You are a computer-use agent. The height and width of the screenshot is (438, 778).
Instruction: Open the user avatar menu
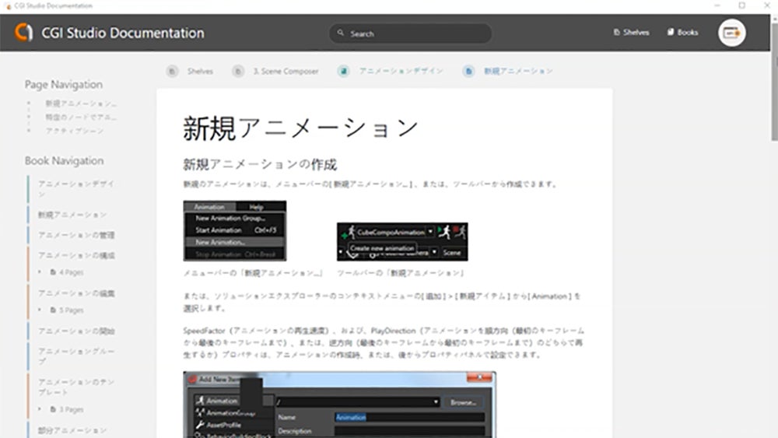[732, 33]
